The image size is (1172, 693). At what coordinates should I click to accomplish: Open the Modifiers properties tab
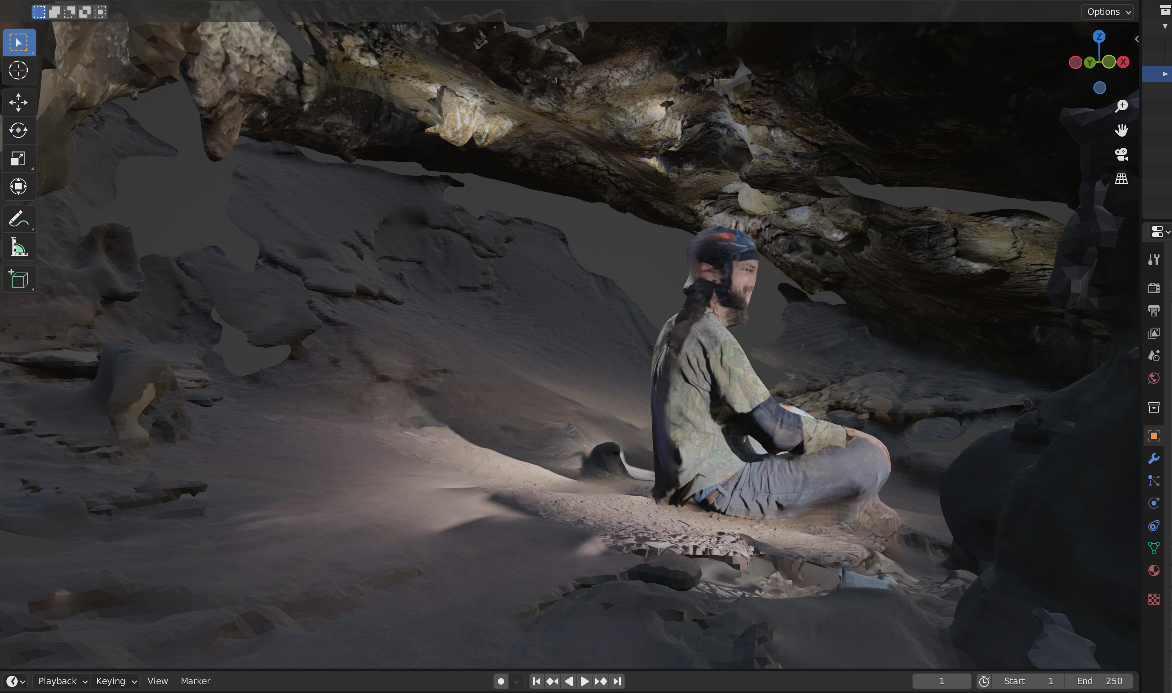pos(1154,458)
